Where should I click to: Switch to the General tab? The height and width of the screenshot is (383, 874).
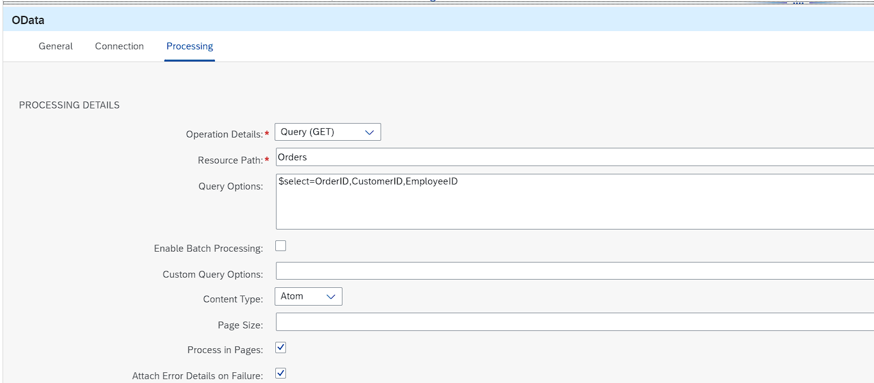[55, 46]
